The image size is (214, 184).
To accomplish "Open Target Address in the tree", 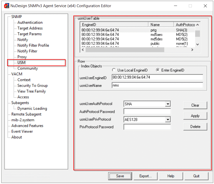I will point(30,28).
